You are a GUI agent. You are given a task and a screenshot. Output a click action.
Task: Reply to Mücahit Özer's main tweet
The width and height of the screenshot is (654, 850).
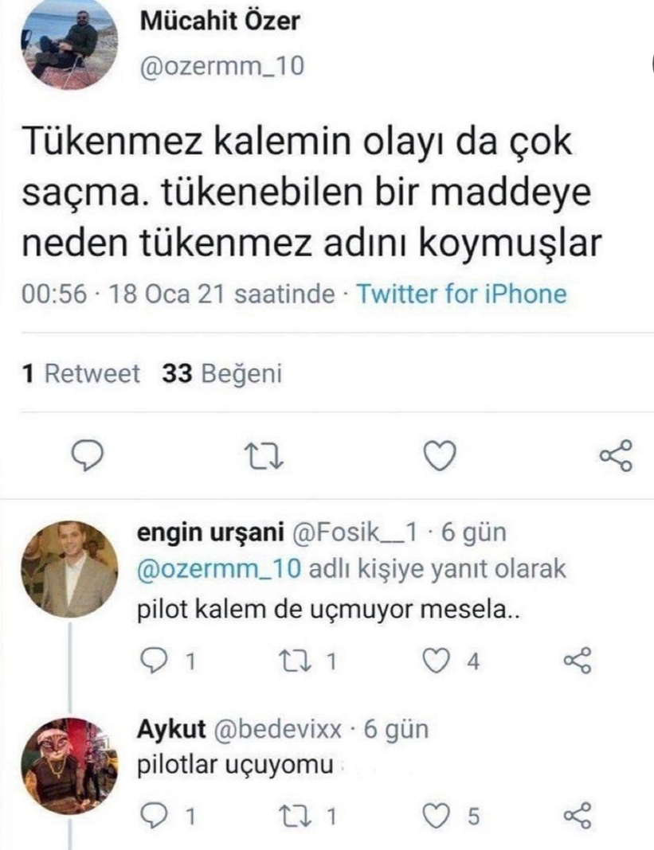point(89,456)
